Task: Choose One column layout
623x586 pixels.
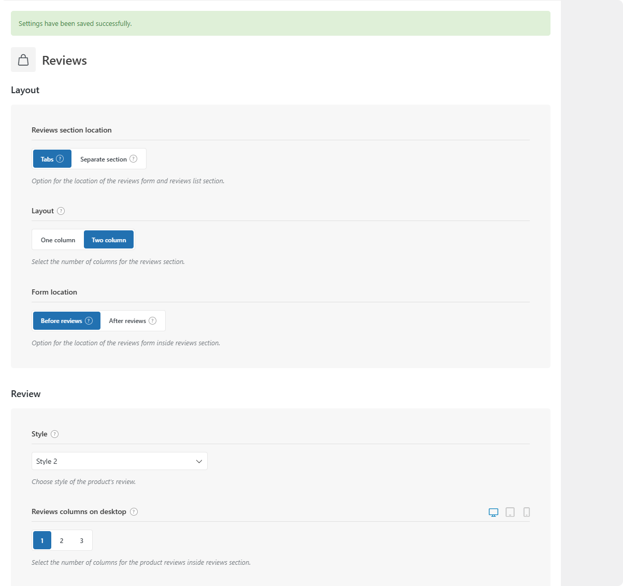Action: [x=58, y=240]
